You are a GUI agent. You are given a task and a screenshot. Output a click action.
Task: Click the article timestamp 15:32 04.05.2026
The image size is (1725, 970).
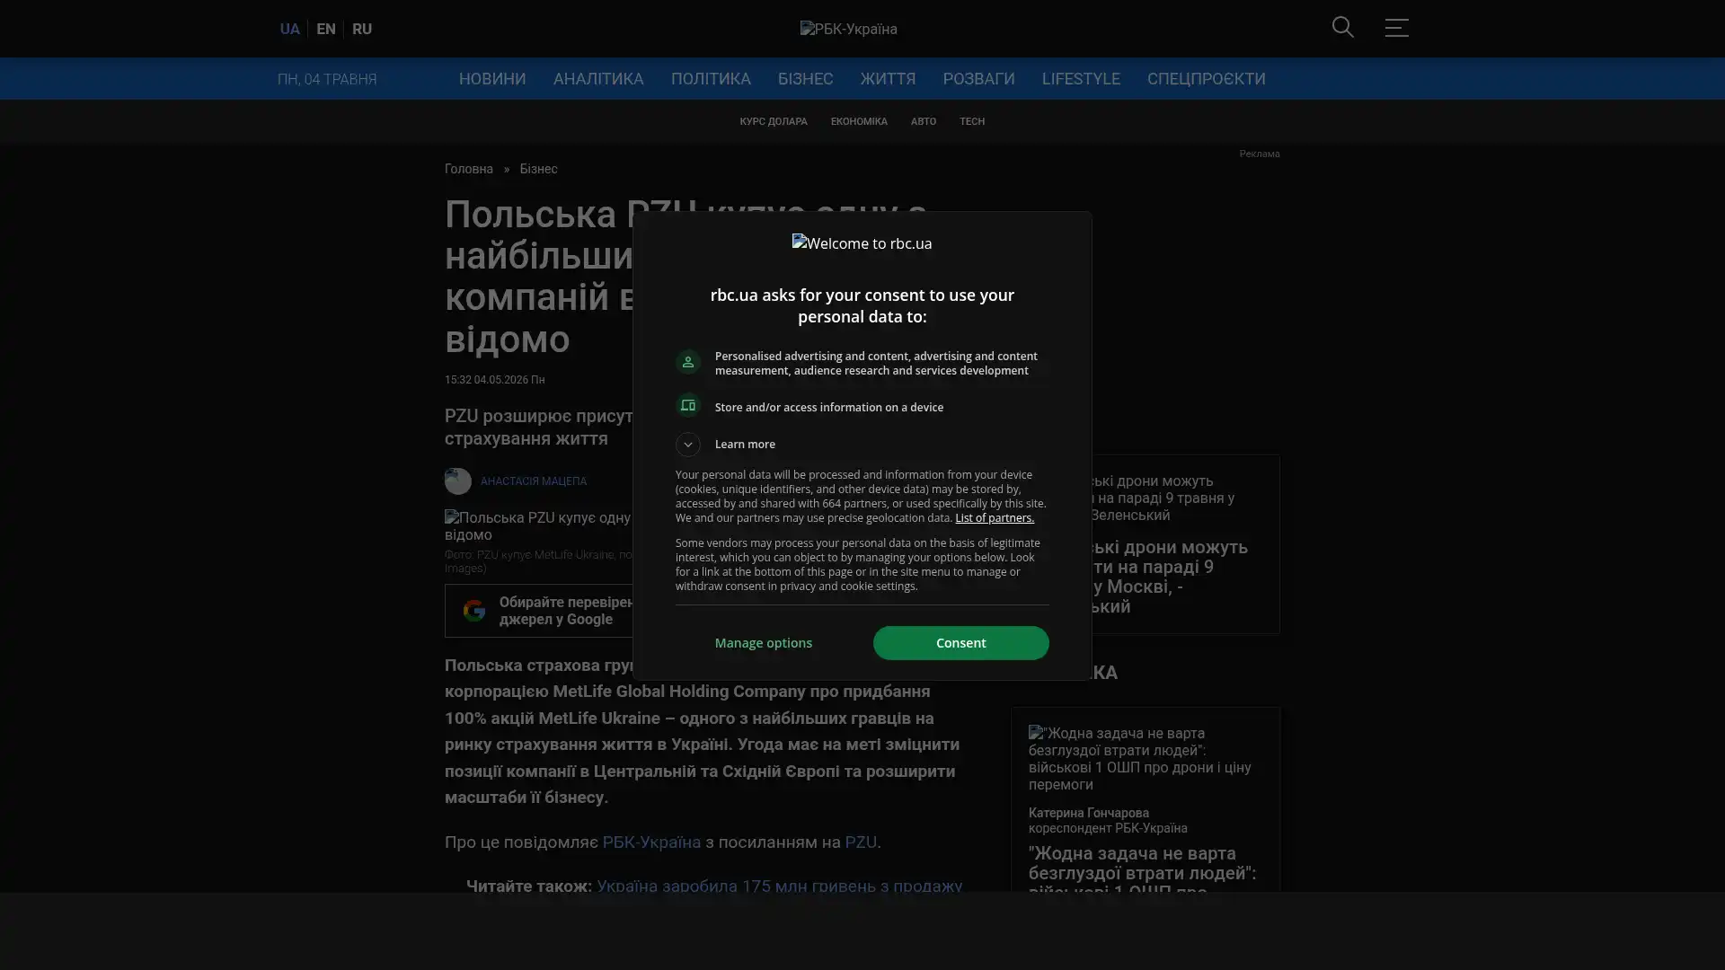[495, 380]
